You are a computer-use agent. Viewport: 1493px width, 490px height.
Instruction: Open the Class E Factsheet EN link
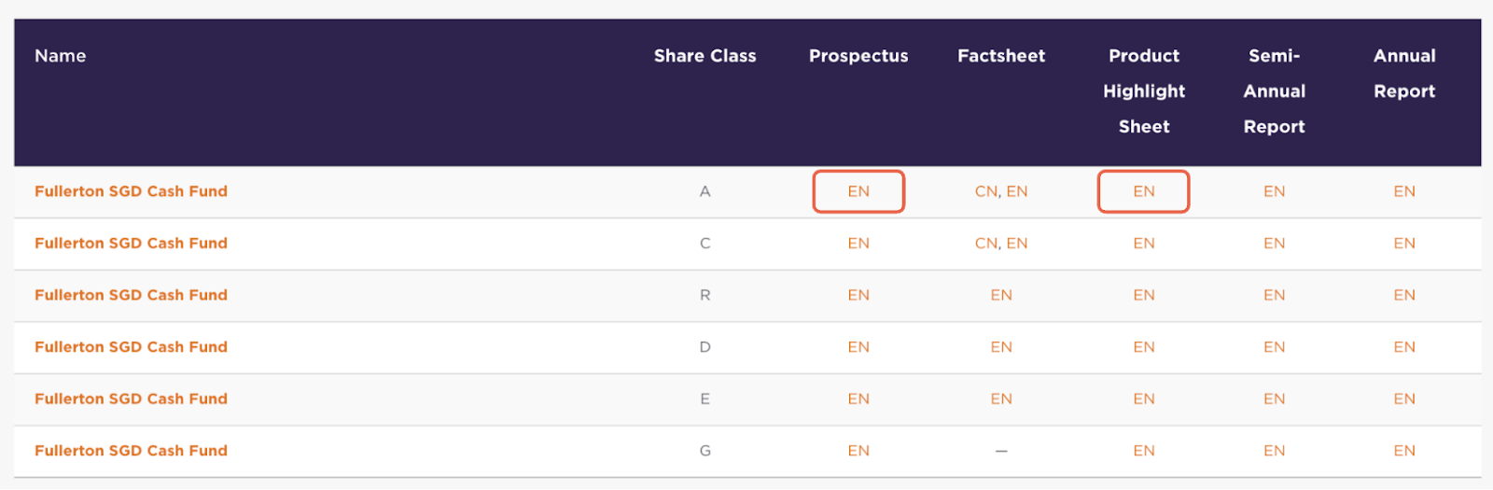[x=1001, y=399]
